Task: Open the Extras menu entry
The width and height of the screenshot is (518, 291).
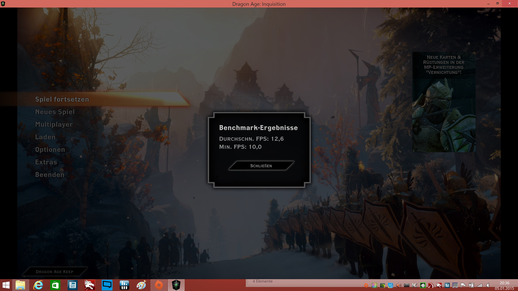Action: [46, 162]
